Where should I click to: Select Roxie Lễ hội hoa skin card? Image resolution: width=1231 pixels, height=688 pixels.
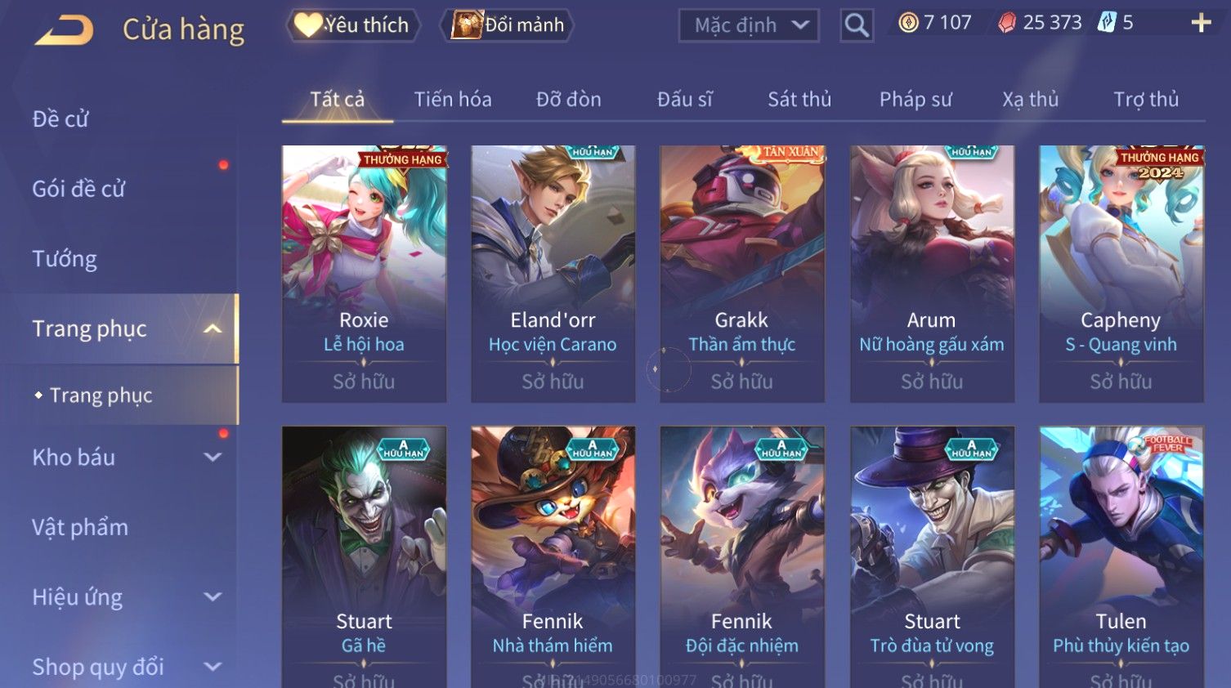(365, 274)
